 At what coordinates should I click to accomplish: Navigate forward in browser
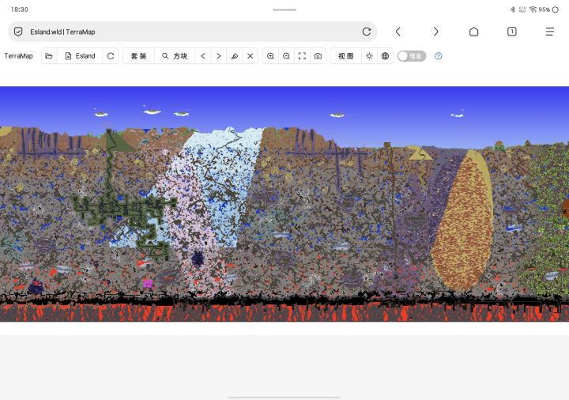tap(435, 32)
